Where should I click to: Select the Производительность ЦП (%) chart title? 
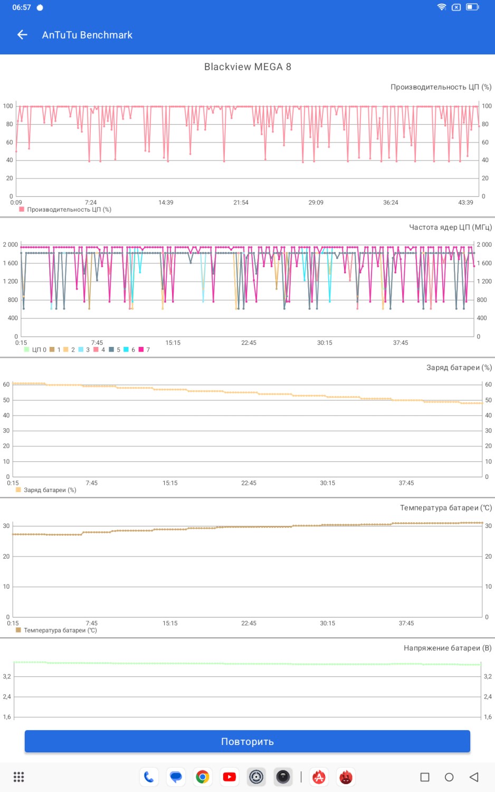pyautogui.click(x=441, y=87)
